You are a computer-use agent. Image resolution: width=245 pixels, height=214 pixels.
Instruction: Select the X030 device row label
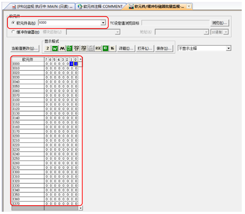click(28, 77)
